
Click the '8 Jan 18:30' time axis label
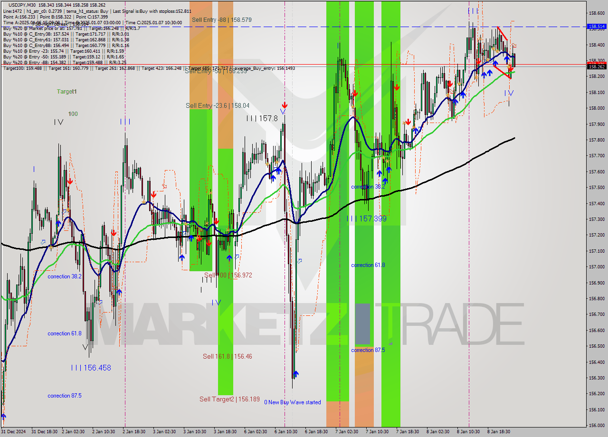point(498,432)
